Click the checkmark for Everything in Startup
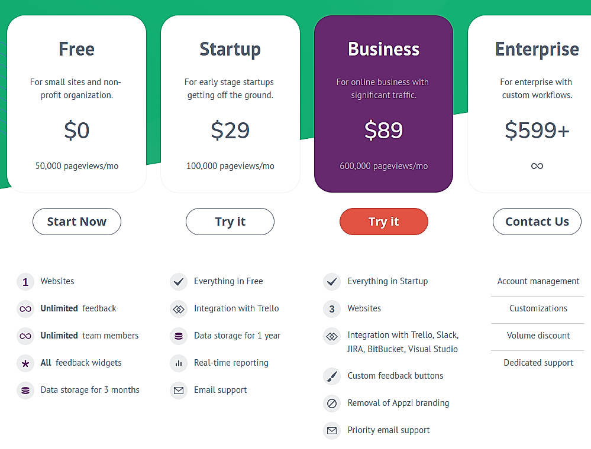The width and height of the screenshot is (591, 449). [x=332, y=281]
